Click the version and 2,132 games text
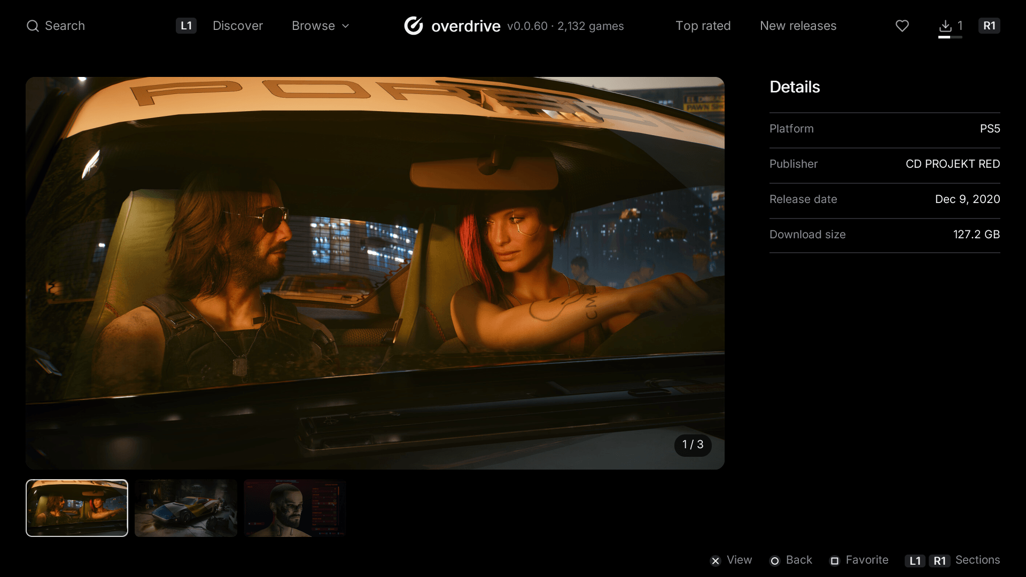The width and height of the screenshot is (1026, 577). (x=565, y=26)
